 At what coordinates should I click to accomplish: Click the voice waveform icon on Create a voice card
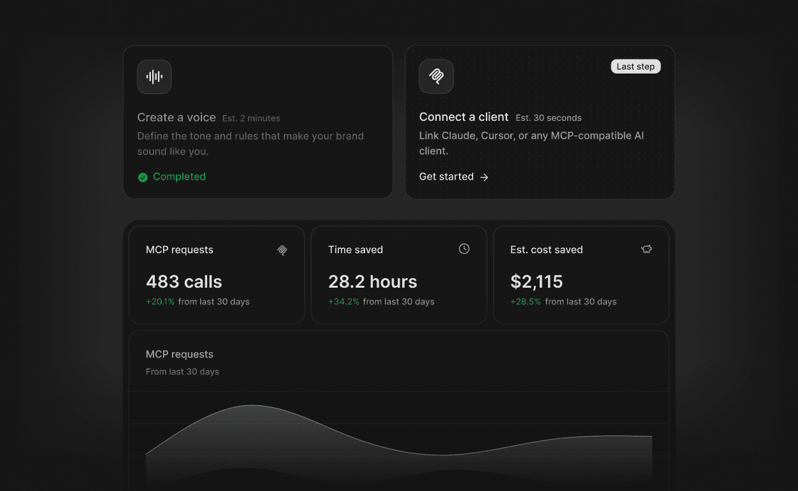click(154, 77)
